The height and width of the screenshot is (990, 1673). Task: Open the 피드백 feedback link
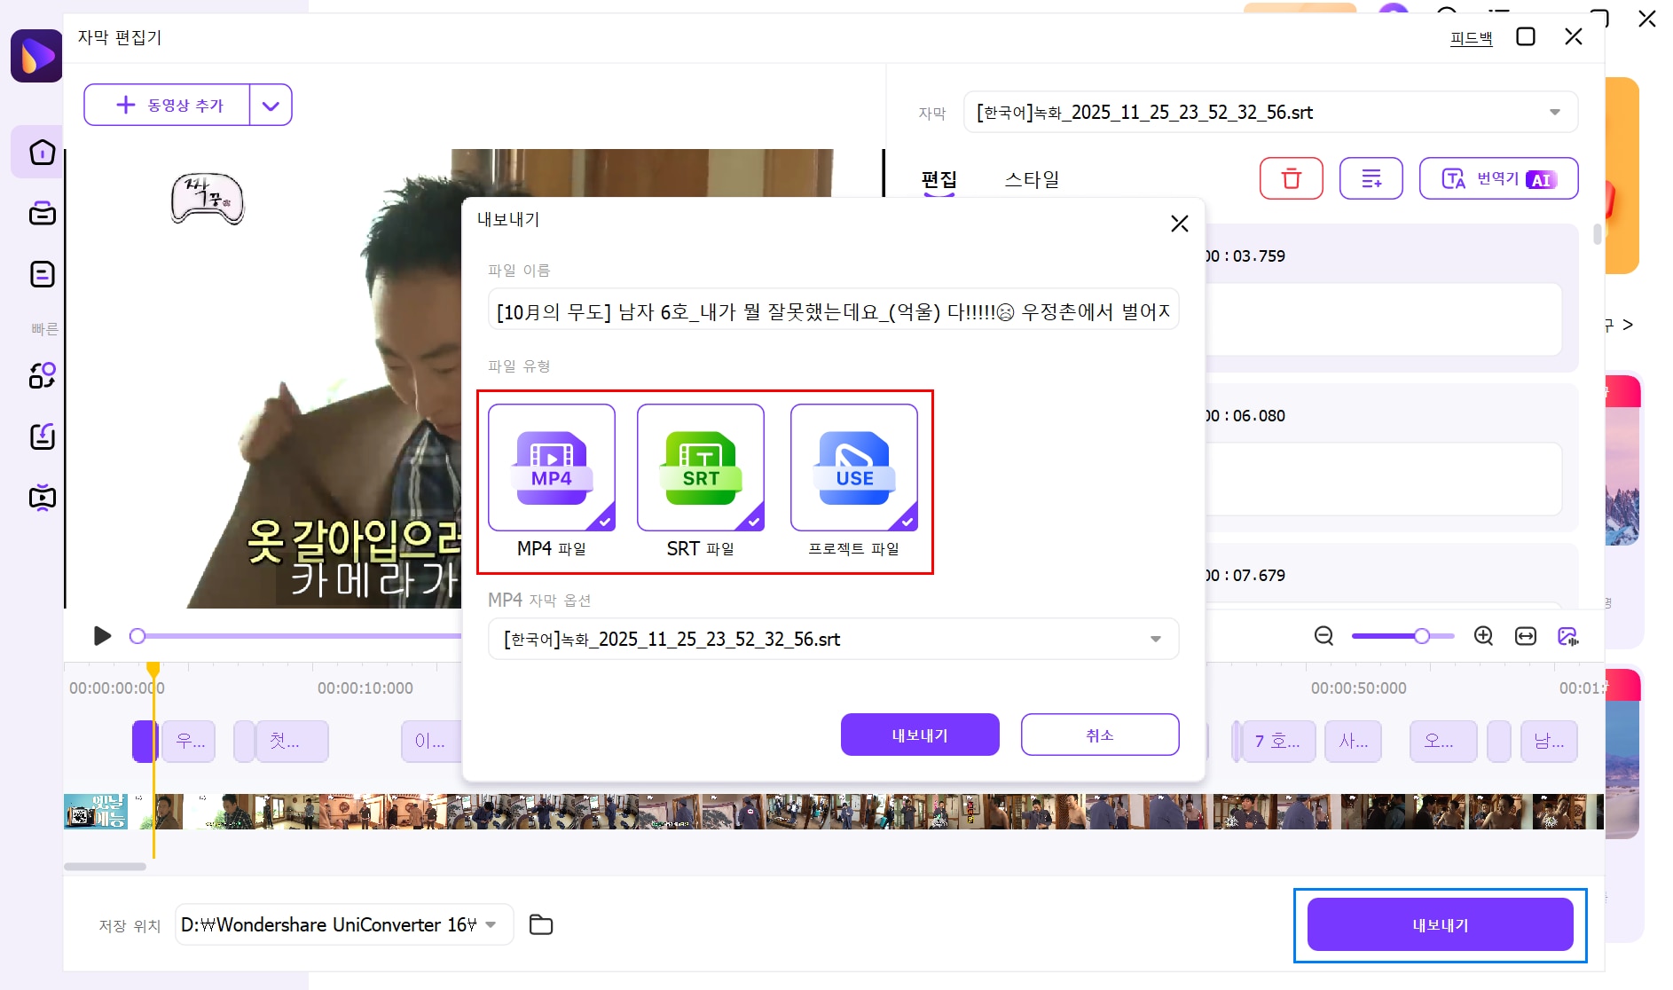click(x=1470, y=37)
